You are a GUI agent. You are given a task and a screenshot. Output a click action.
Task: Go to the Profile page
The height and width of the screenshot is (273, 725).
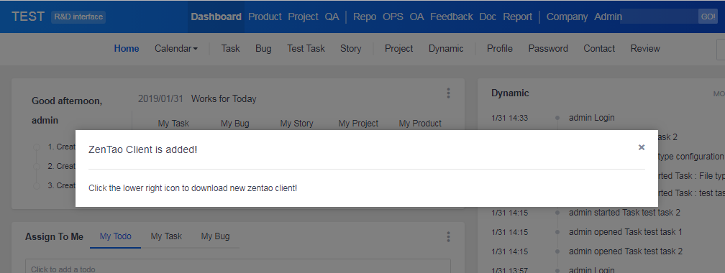(x=499, y=49)
